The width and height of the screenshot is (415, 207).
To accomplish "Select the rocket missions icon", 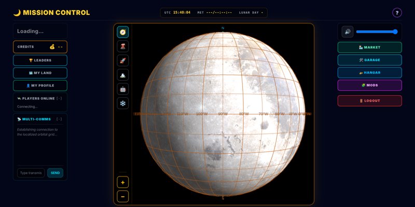I will [123, 61].
